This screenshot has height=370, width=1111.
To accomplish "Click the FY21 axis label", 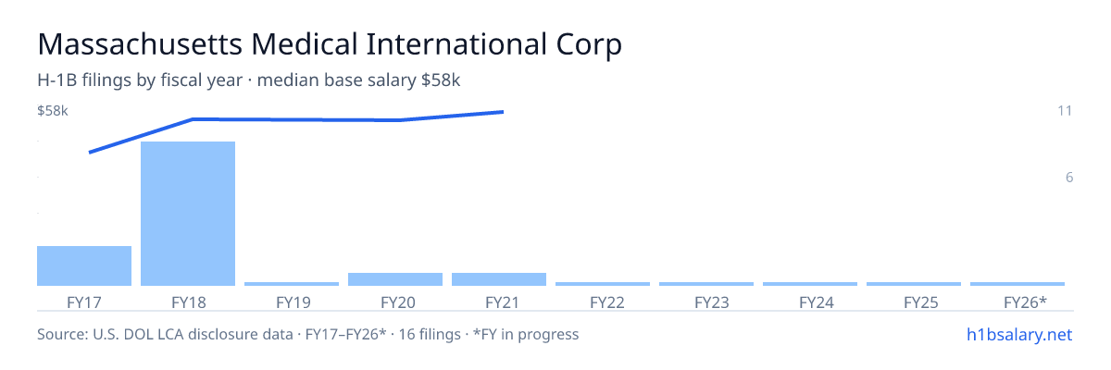I will click(499, 302).
